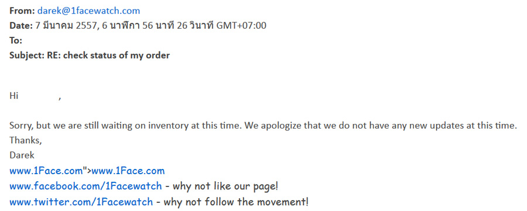
Task: Click the "From:" header label
Action: coord(22,11)
